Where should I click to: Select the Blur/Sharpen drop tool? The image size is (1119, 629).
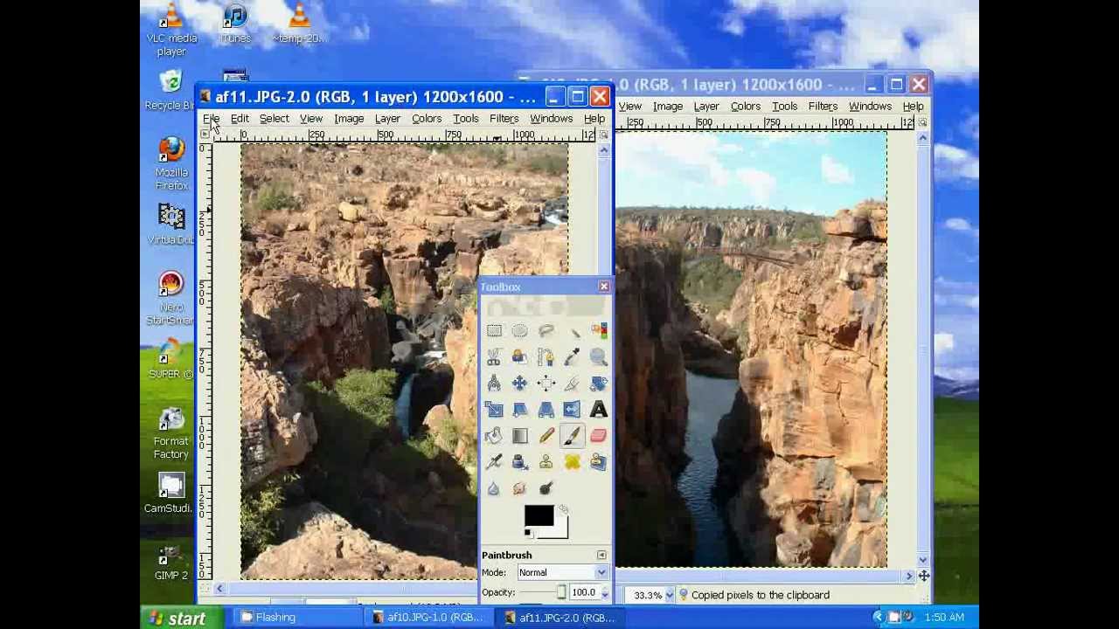(494, 488)
